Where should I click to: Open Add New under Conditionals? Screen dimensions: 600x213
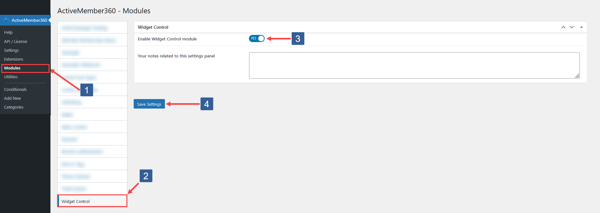pos(12,98)
